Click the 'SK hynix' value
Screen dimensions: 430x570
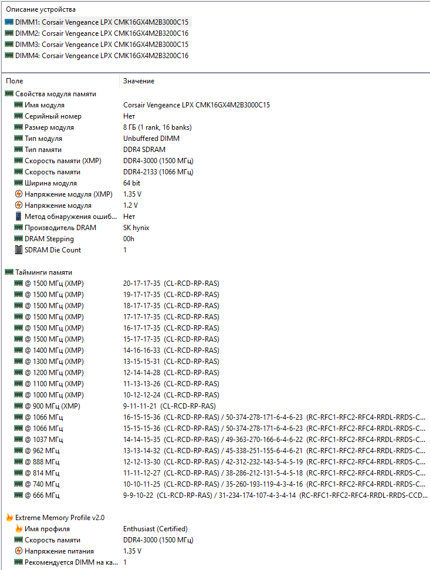coord(136,228)
